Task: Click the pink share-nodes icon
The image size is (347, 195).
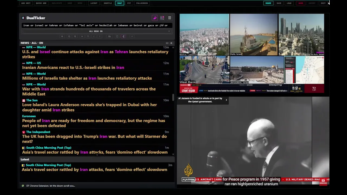Action: (x=123, y=36)
